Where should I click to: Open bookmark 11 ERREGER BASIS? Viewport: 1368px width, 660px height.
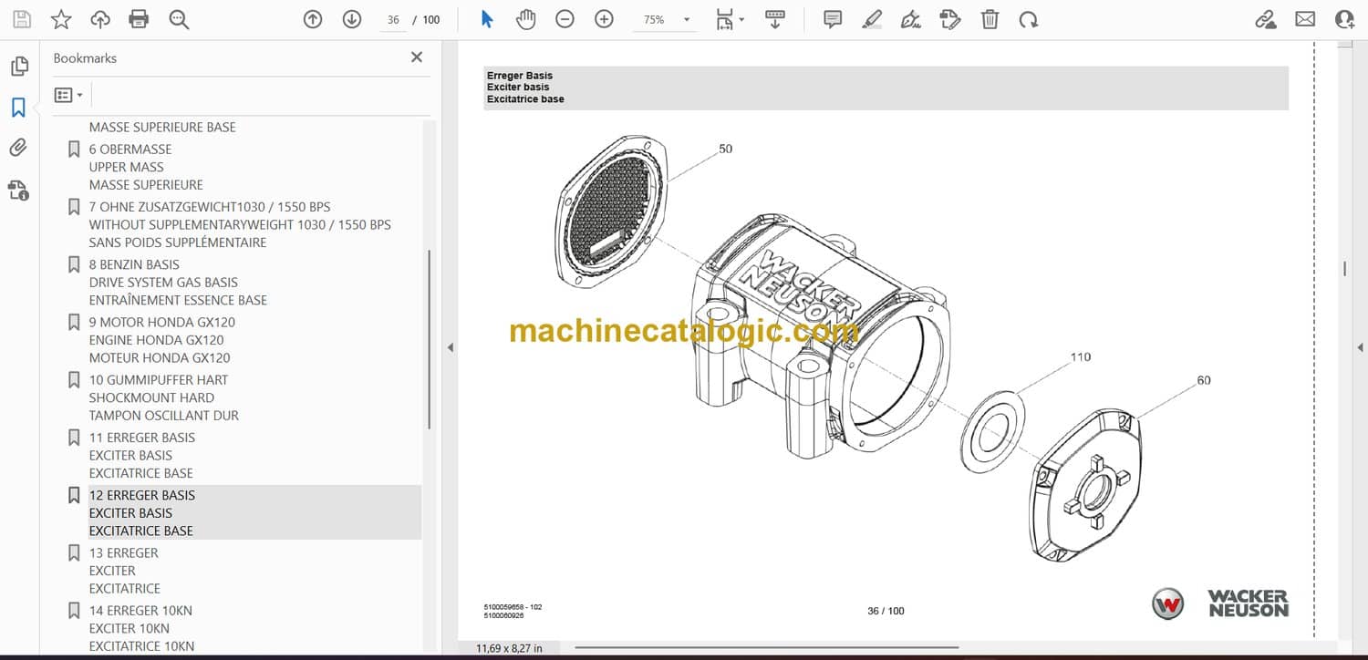pos(142,438)
